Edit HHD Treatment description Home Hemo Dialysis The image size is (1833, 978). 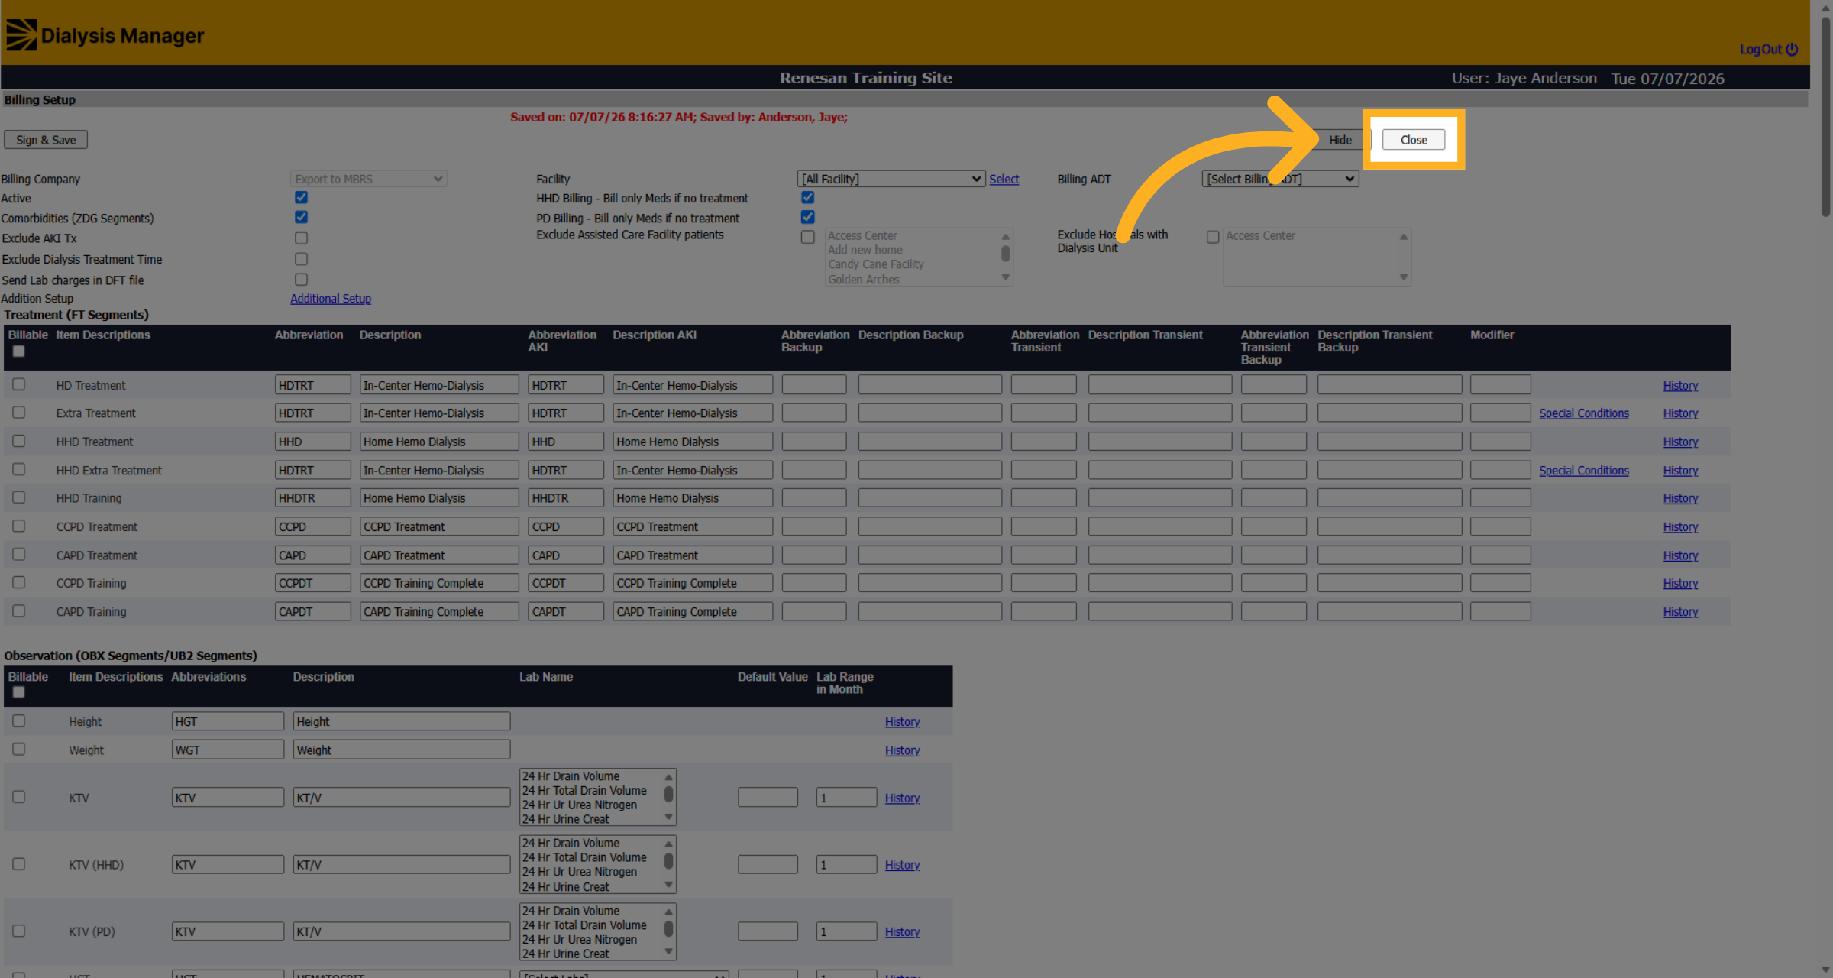point(439,442)
